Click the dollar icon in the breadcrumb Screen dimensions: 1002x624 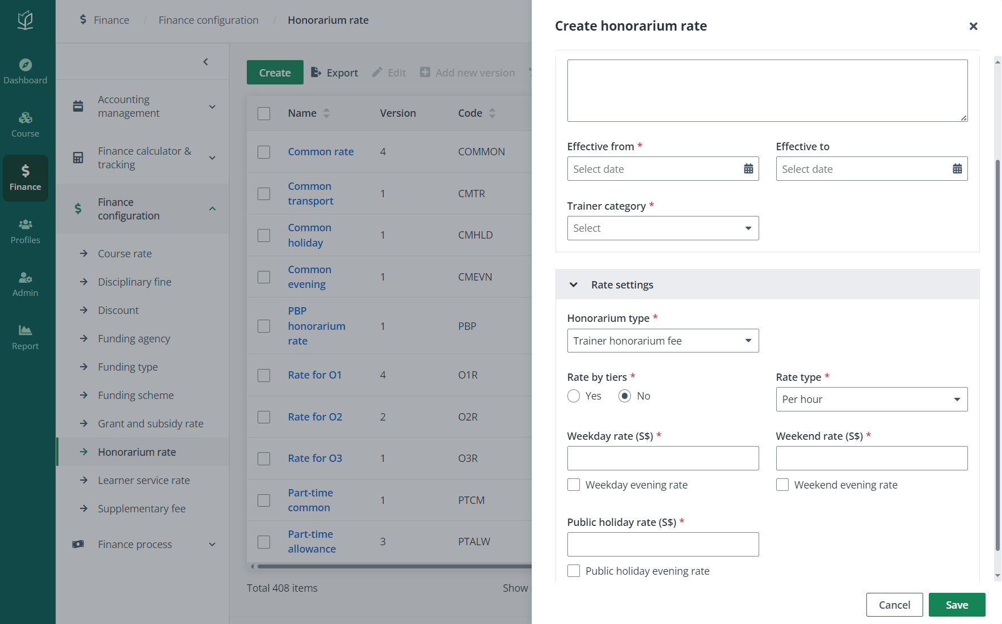[x=83, y=20]
